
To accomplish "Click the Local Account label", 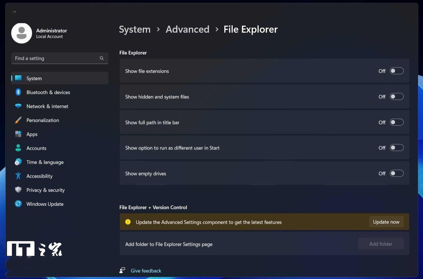I will (x=49, y=37).
